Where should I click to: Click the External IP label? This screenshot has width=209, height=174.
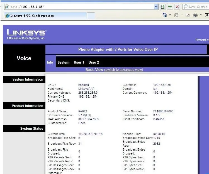tap(55, 173)
